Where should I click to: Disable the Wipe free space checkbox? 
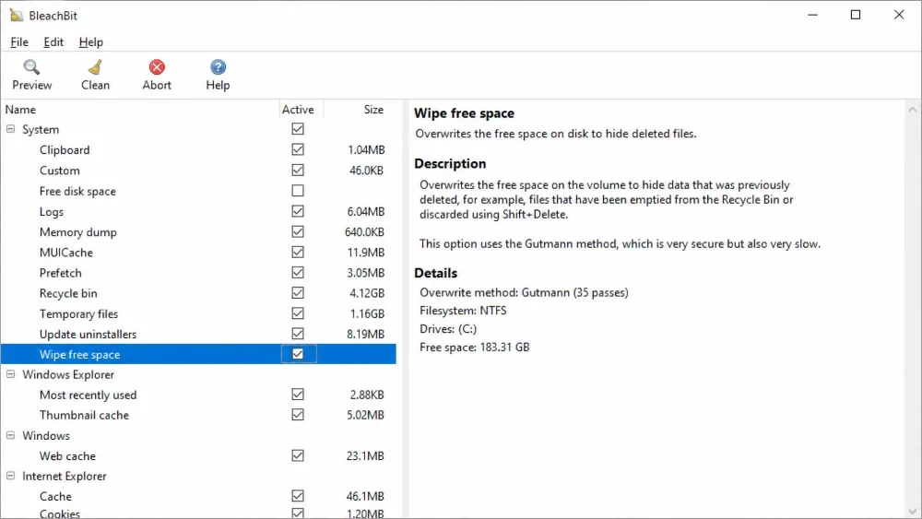pyautogui.click(x=298, y=354)
